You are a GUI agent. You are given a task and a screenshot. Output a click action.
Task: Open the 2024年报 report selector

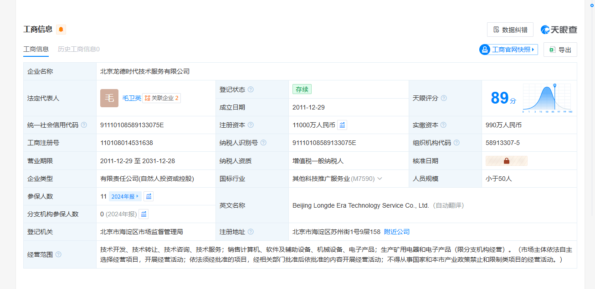(x=125, y=196)
